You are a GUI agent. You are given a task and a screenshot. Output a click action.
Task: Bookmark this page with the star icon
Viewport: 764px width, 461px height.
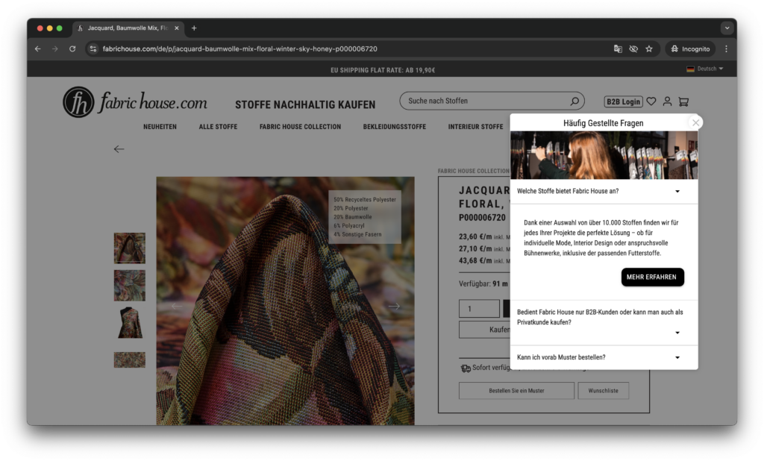(x=649, y=49)
